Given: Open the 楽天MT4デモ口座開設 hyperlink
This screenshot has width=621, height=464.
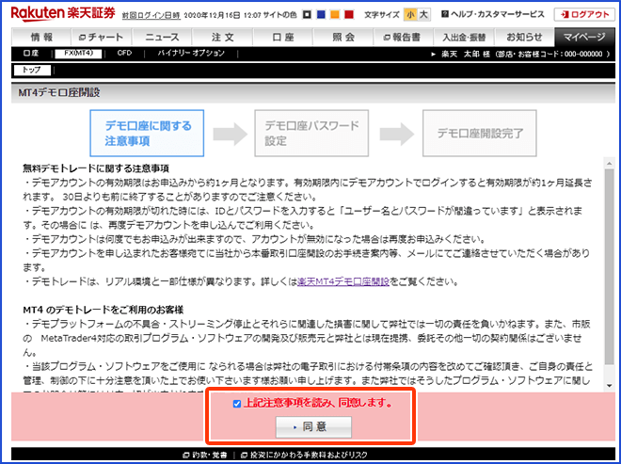Looking at the screenshot, I should [343, 281].
